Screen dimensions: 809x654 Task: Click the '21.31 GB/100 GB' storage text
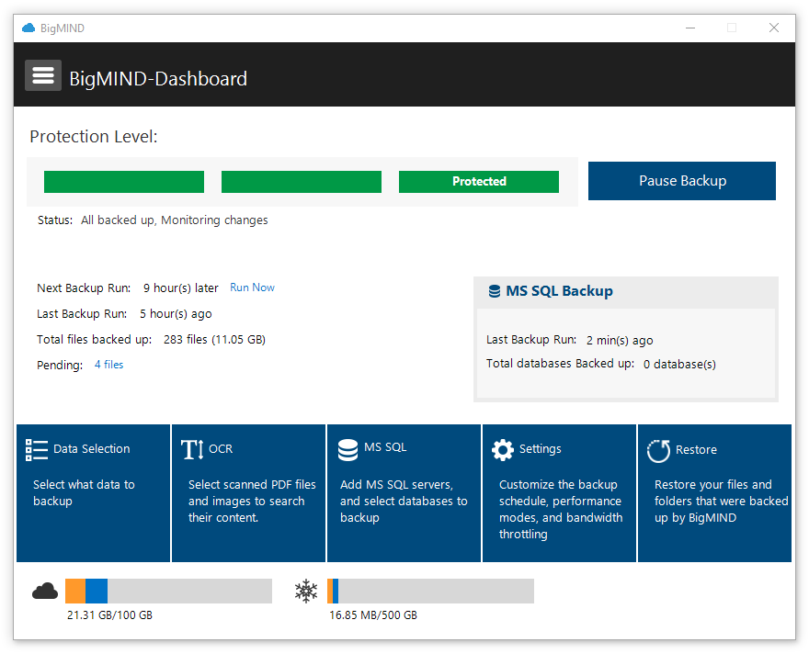(x=109, y=615)
